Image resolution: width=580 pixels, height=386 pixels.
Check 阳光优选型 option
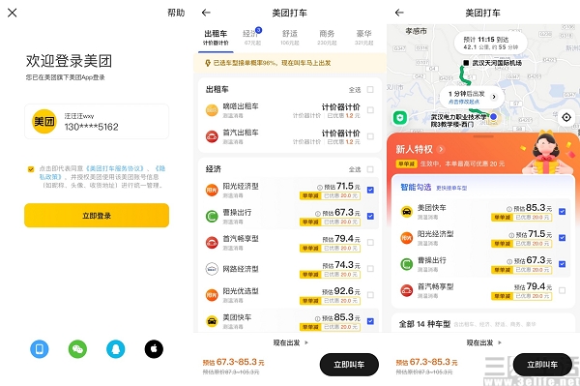[x=370, y=295]
